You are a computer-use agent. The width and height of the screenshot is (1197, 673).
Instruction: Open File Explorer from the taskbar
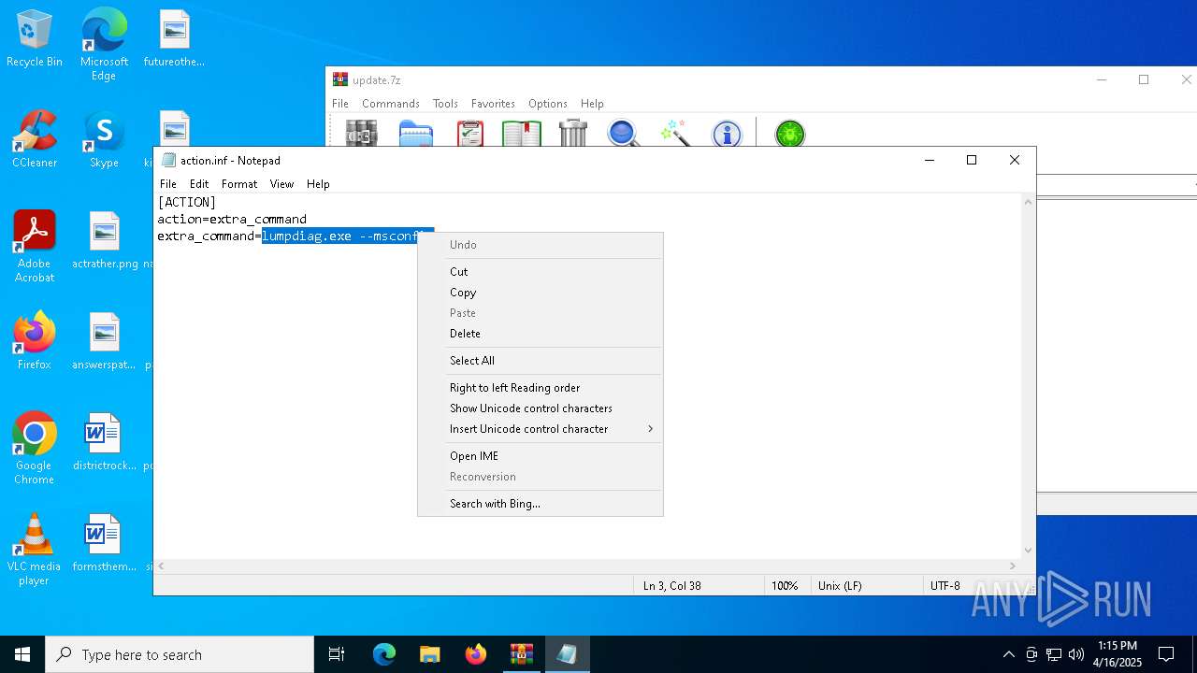430,654
